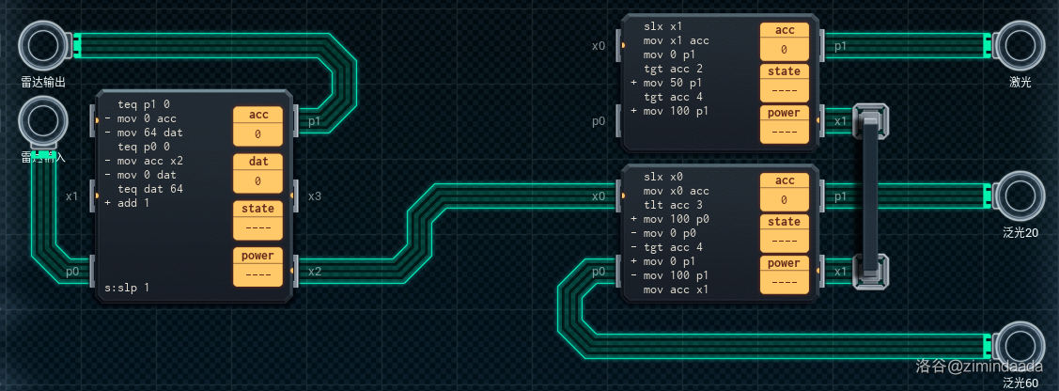Screen dimensions: 1059x391
Task: Place cursor on the "s:slp 1" code line
Action: pyautogui.click(x=127, y=288)
